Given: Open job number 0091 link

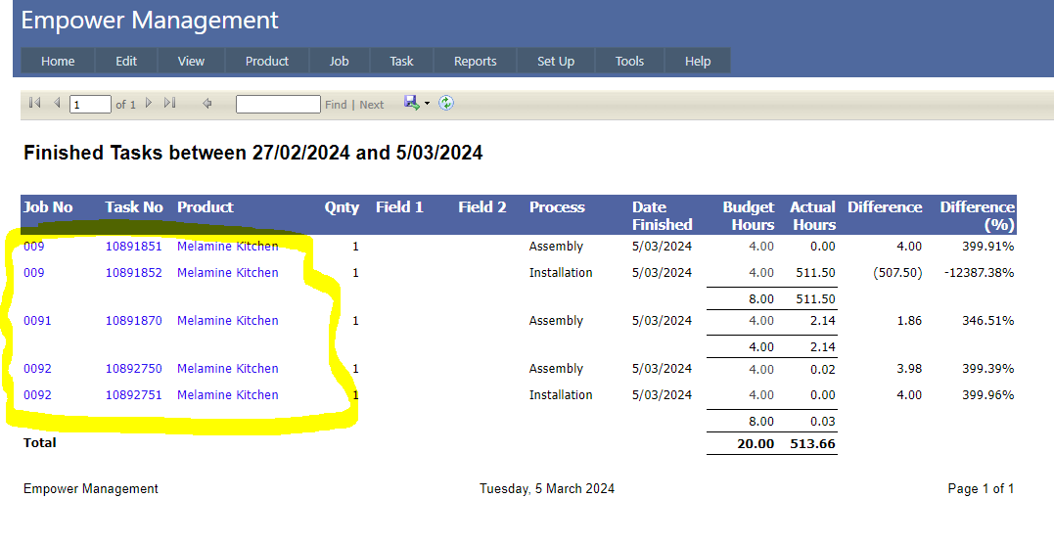Looking at the screenshot, I should 37,321.
